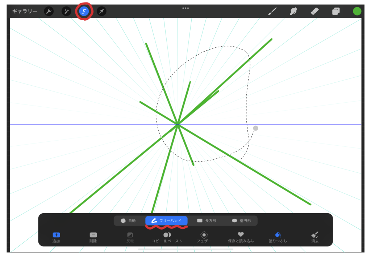The width and height of the screenshot is (371, 257).
Task: Toggle 塗りつぶし color fill
Action: (278, 237)
